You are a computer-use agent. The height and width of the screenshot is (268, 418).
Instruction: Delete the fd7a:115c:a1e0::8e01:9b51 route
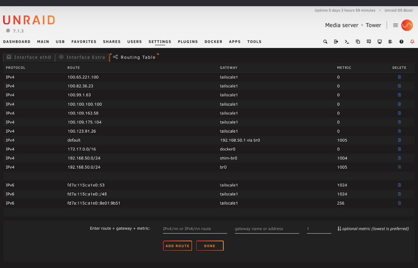pos(399,203)
